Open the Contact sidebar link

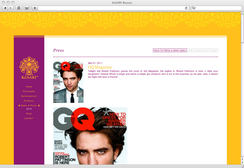click(x=29, y=118)
